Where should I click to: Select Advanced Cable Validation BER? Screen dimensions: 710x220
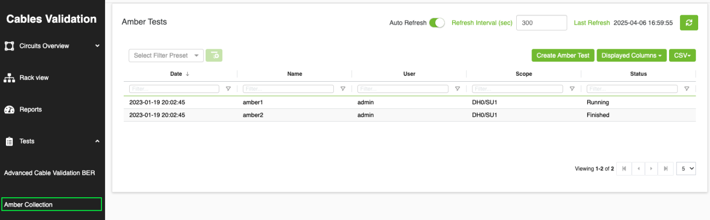click(49, 173)
